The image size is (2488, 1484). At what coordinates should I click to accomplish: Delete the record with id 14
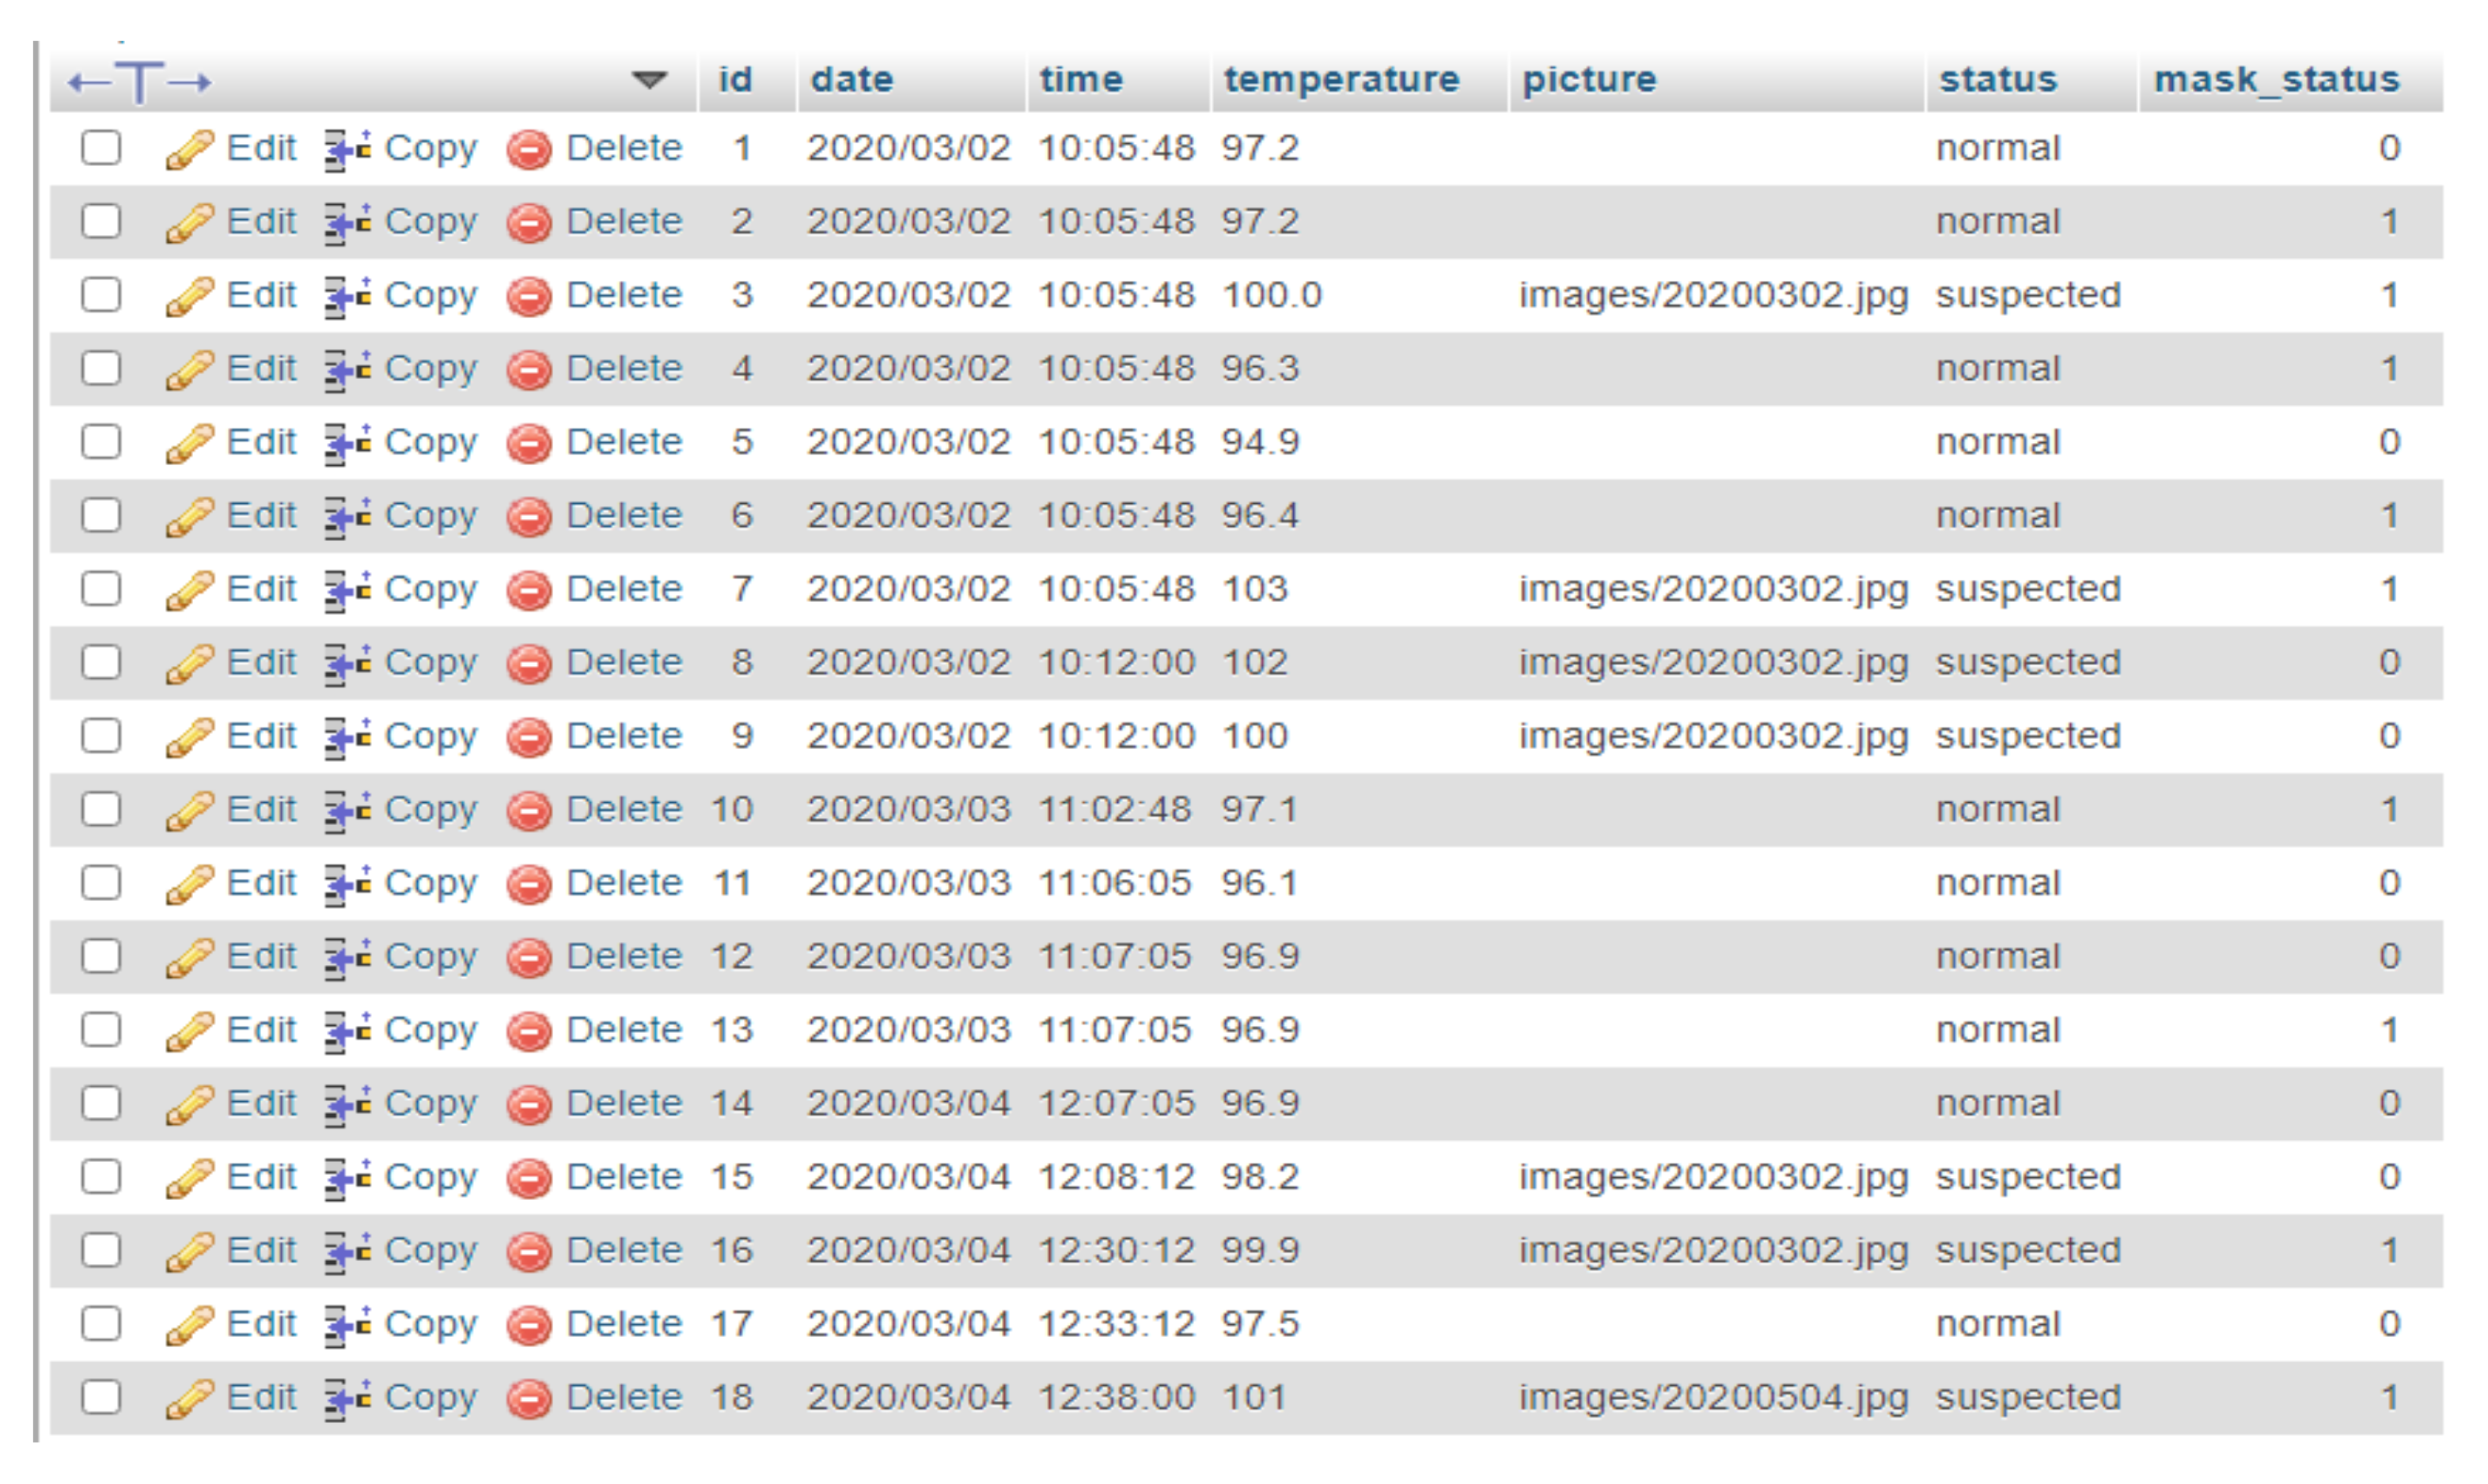click(x=622, y=1102)
